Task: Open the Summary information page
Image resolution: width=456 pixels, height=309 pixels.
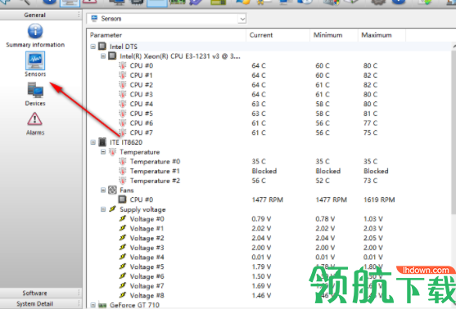Action: coord(35,35)
